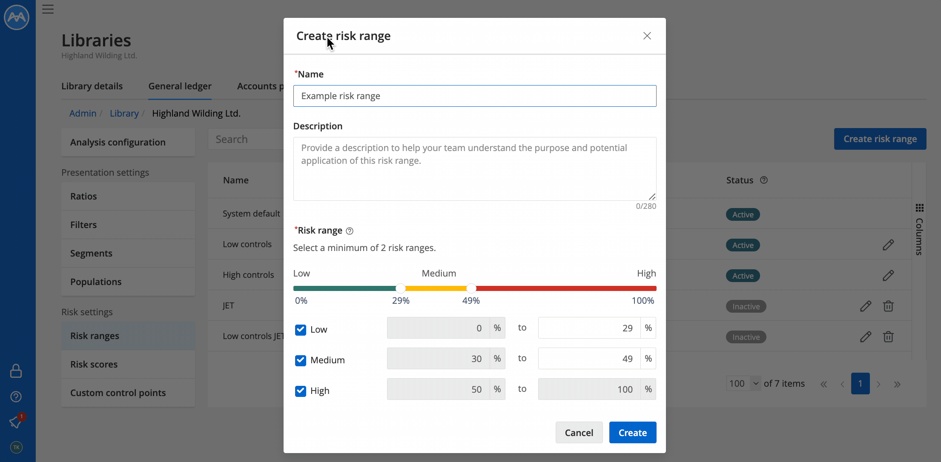
Task: Go to next page of results
Action: 878,384
